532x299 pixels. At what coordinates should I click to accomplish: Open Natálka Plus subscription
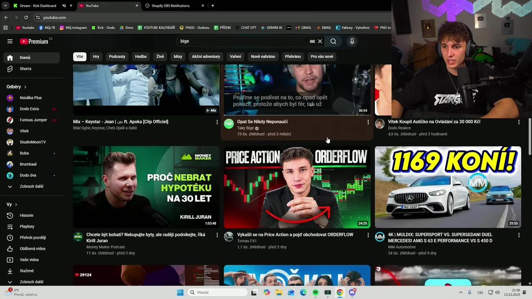[x=32, y=98]
